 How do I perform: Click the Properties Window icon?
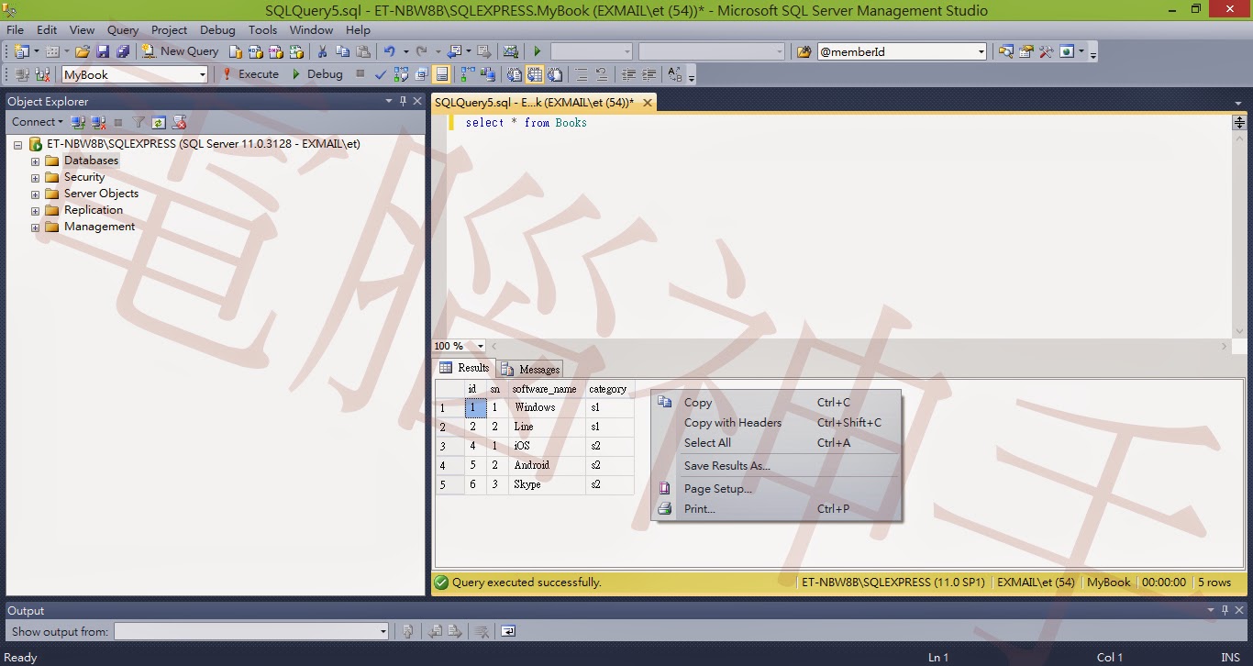[1026, 52]
